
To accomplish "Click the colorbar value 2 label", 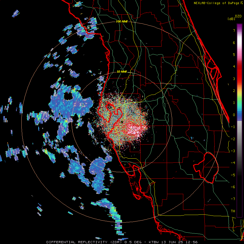I will click(x=234, y=91).
